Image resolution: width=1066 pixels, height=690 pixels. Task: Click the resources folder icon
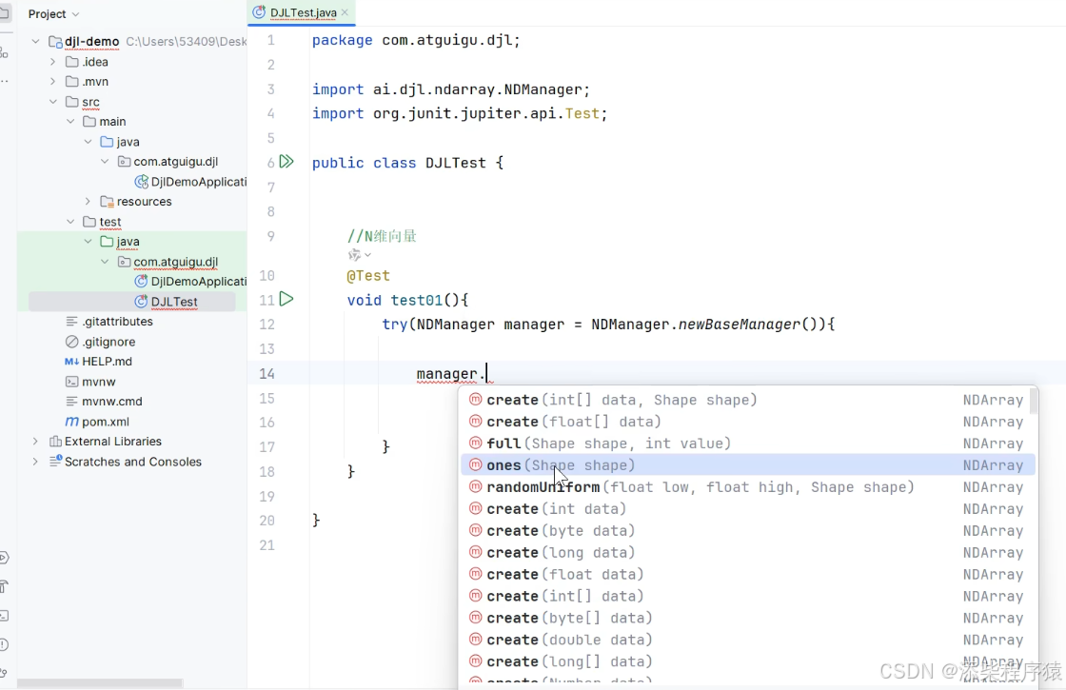point(107,201)
